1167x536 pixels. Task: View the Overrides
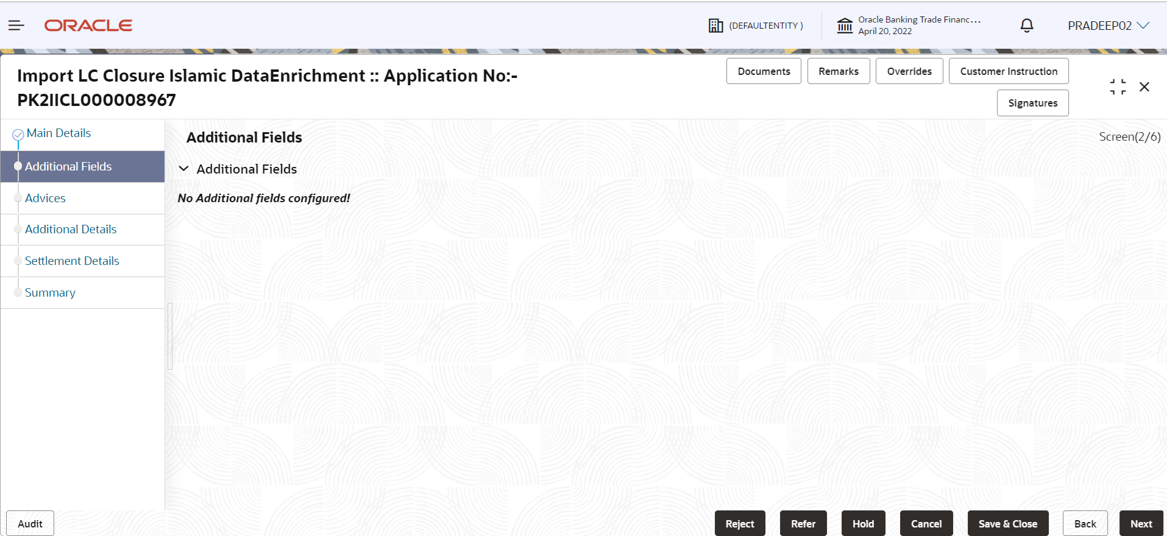point(909,71)
